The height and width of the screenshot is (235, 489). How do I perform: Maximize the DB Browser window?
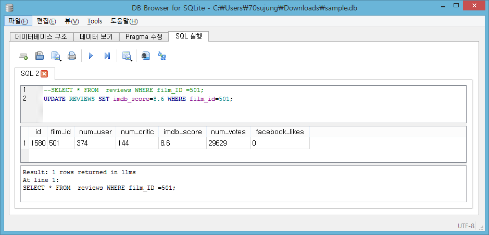tap(456, 6)
